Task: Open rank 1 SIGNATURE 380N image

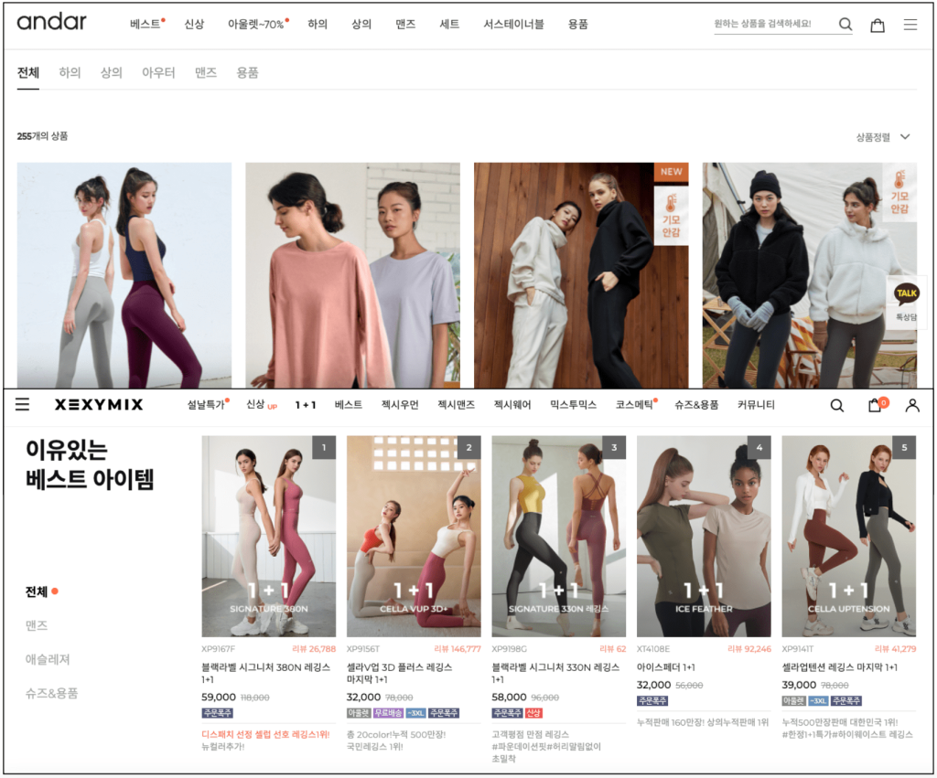Action: [x=268, y=536]
